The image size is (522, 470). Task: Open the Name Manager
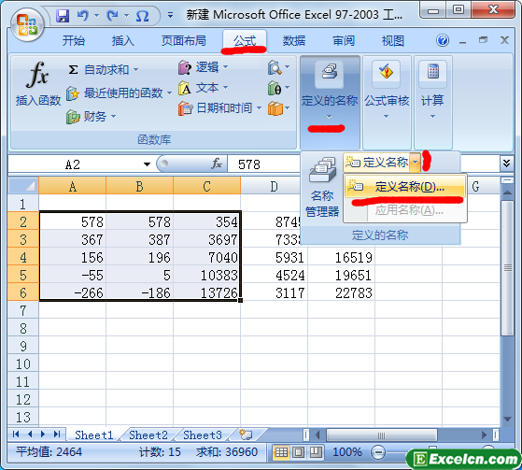coord(322,187)
